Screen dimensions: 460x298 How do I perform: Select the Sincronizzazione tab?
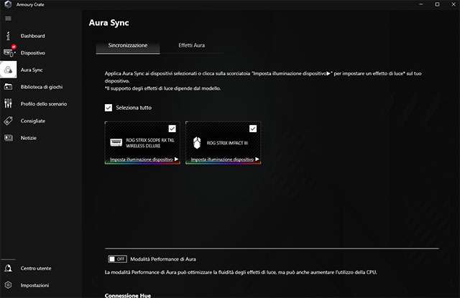(128, 45)
